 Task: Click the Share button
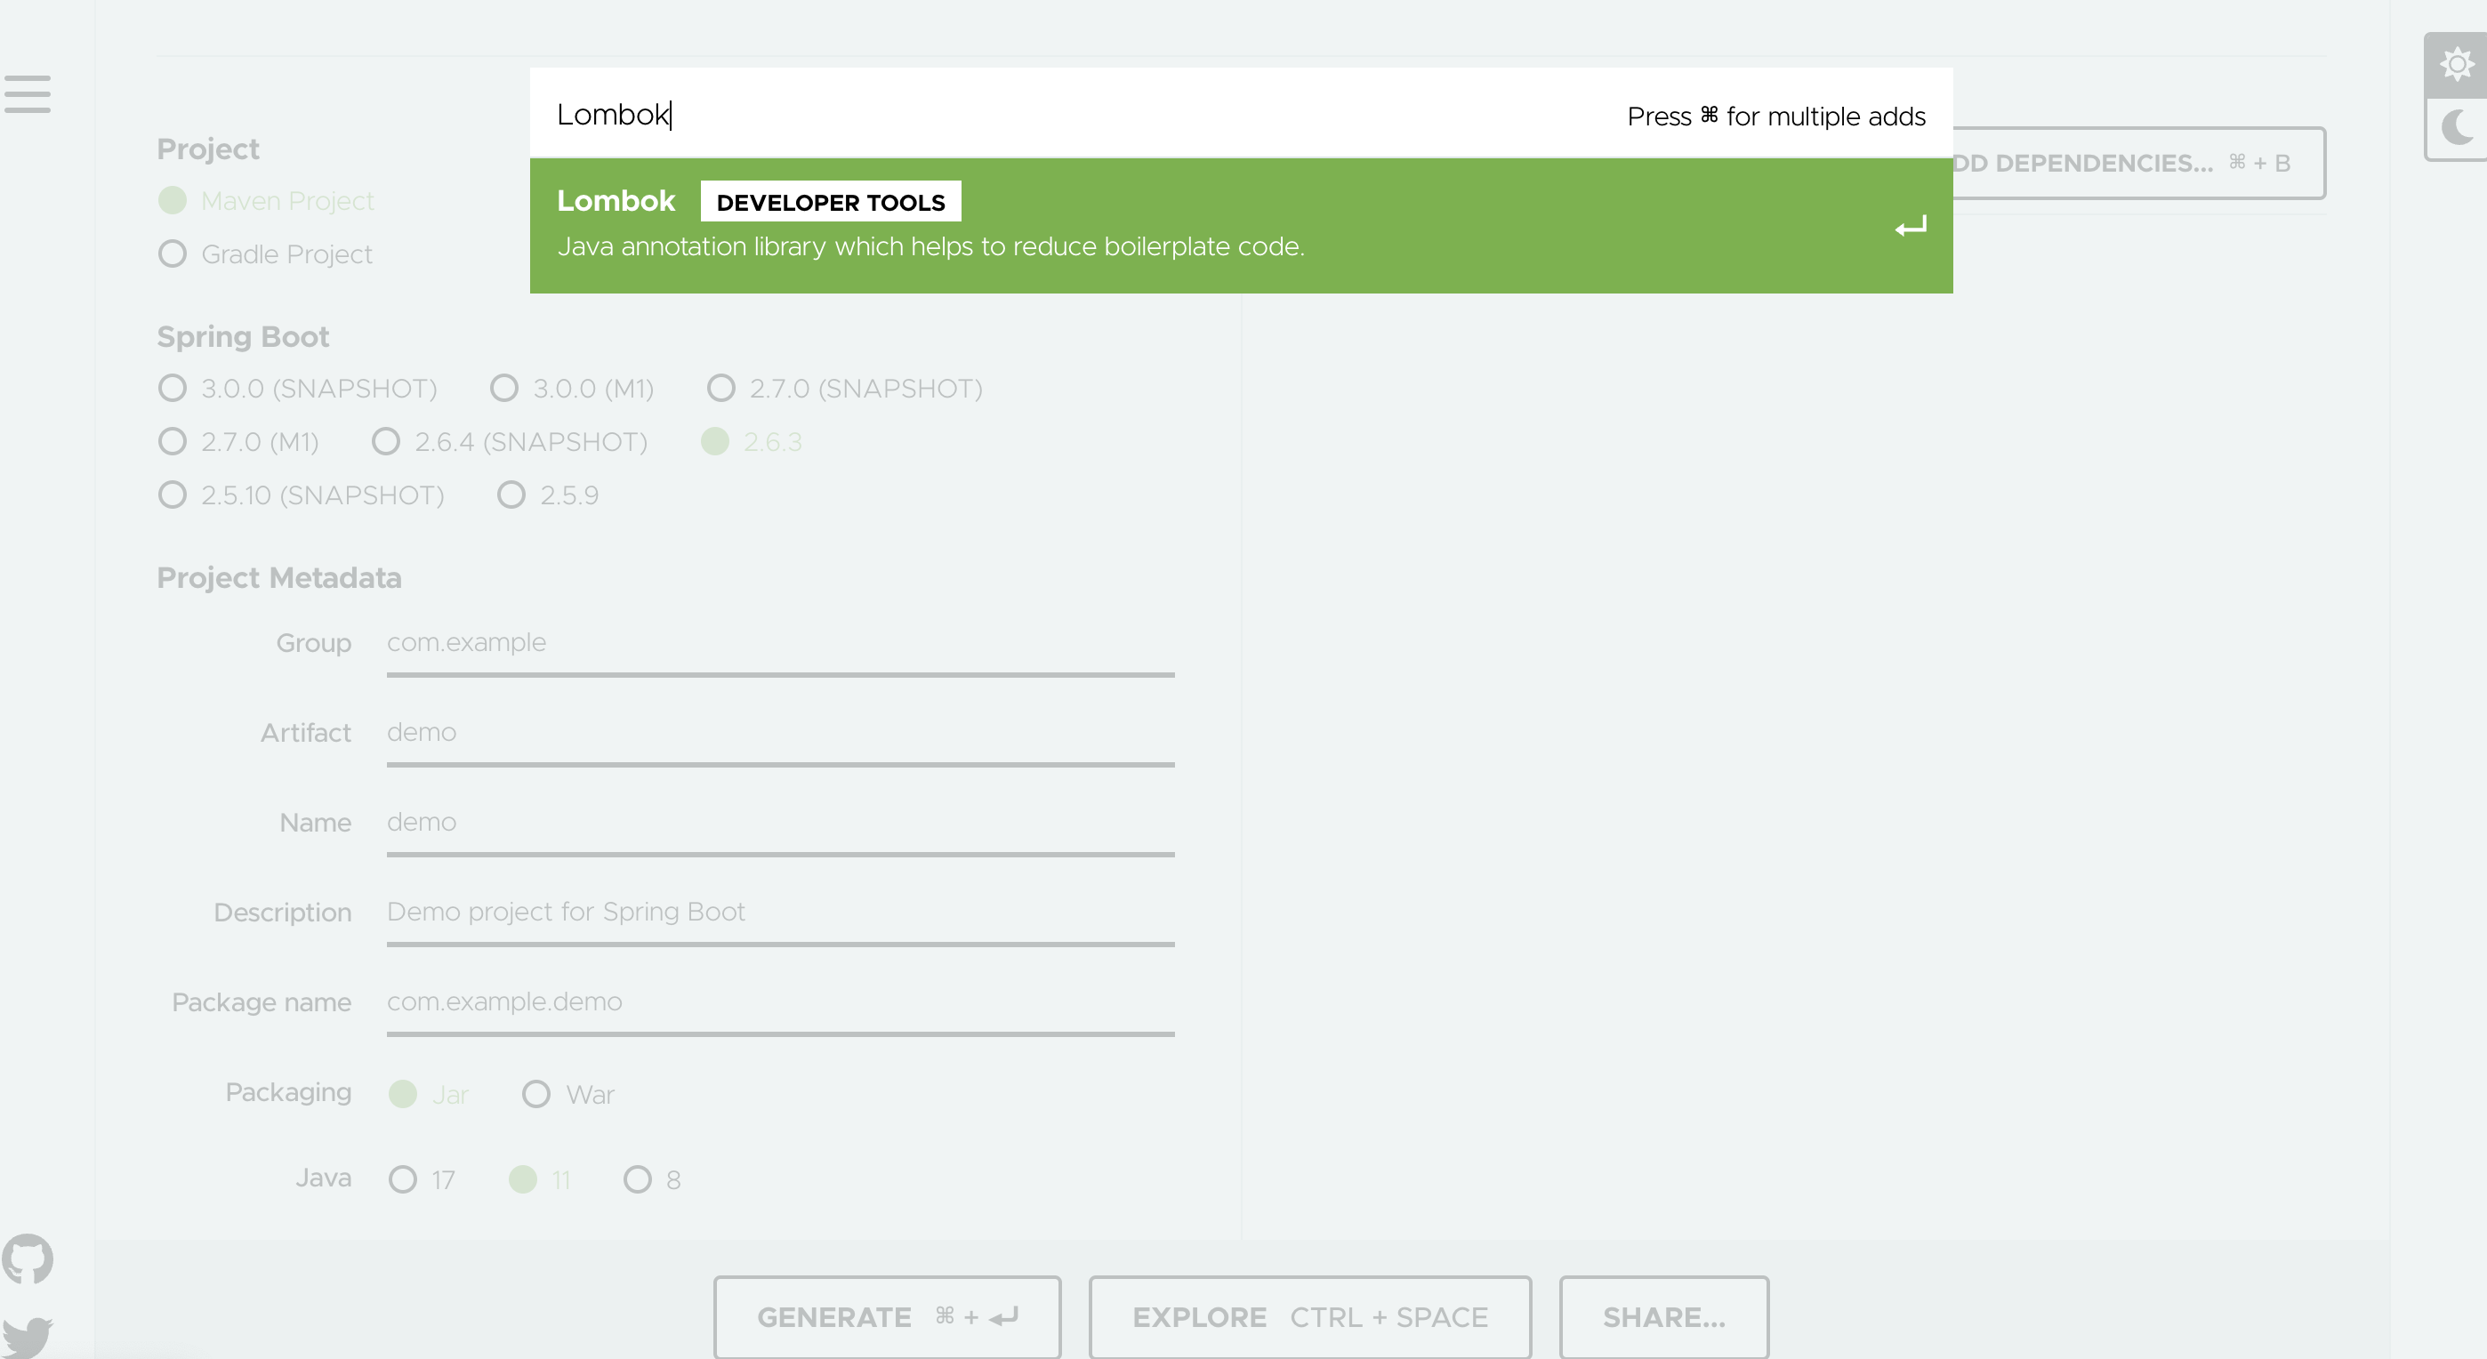point(1662,1316)
